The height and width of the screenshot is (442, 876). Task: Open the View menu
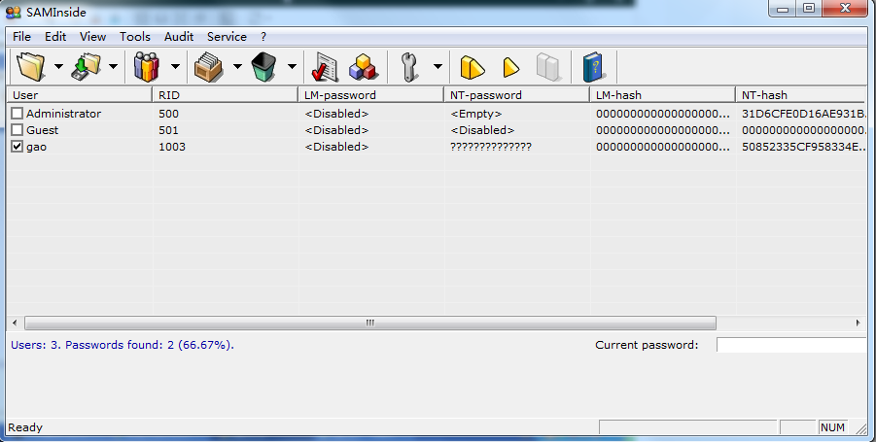pyautogui.click(x=92, y=37)
